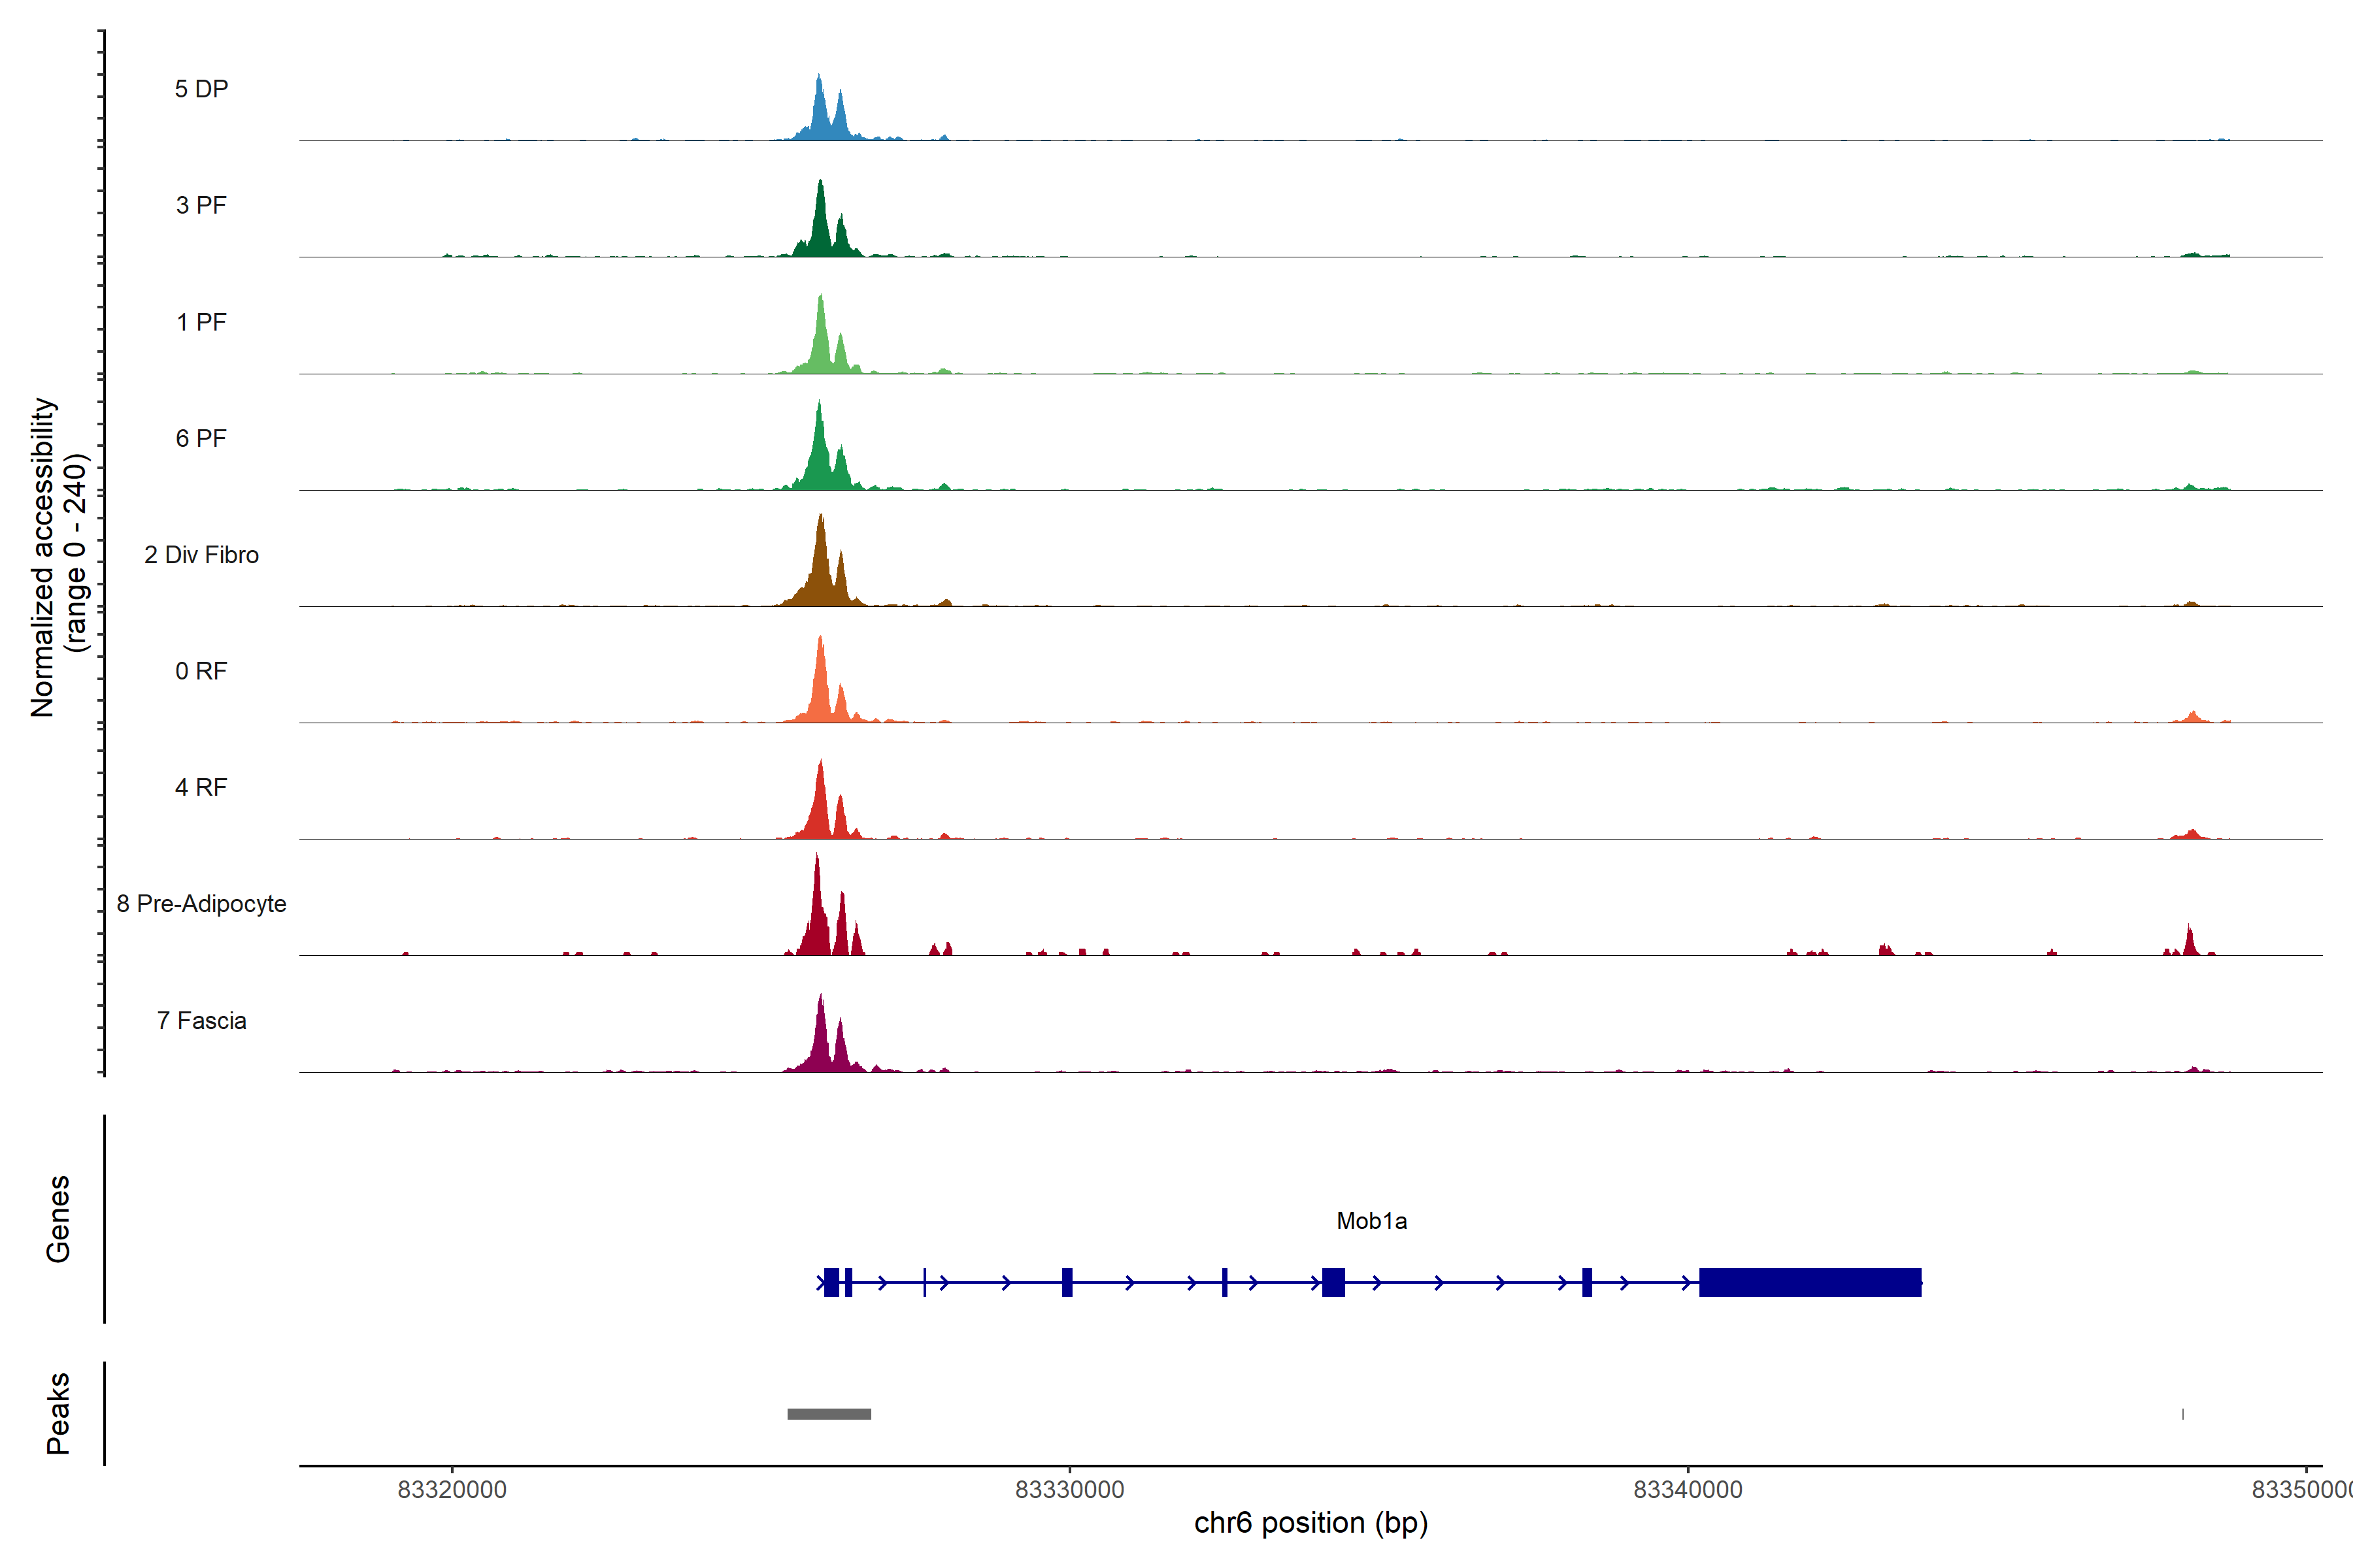Click the chr6 position (bp) axis title

pos(1310,1523)
